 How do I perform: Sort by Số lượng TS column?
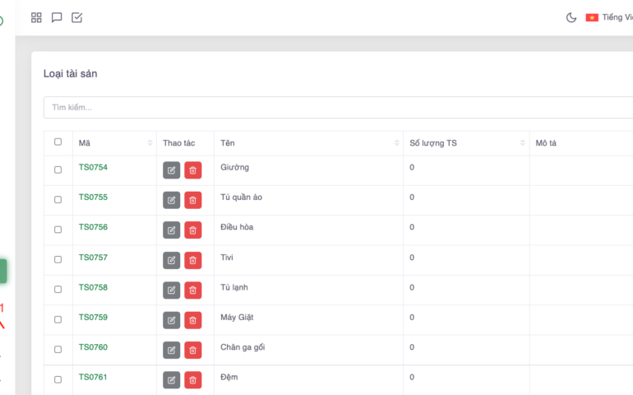click(x=523, y=143)
